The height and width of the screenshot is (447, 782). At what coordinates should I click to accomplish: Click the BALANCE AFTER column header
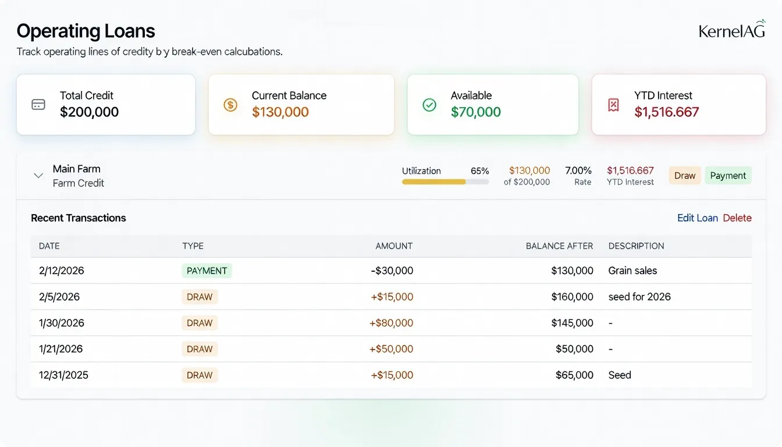(x=559, y=246)
